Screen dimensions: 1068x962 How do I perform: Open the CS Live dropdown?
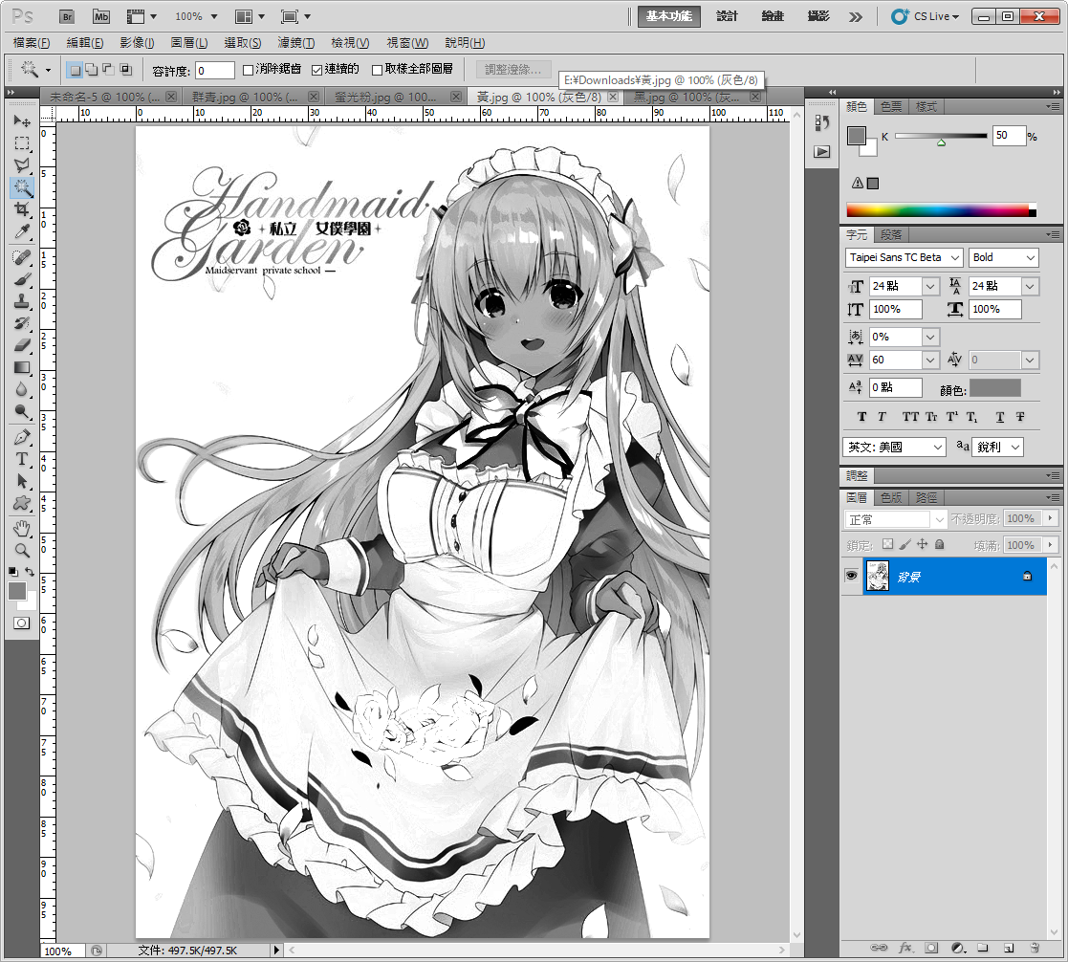tap(926, 16)
